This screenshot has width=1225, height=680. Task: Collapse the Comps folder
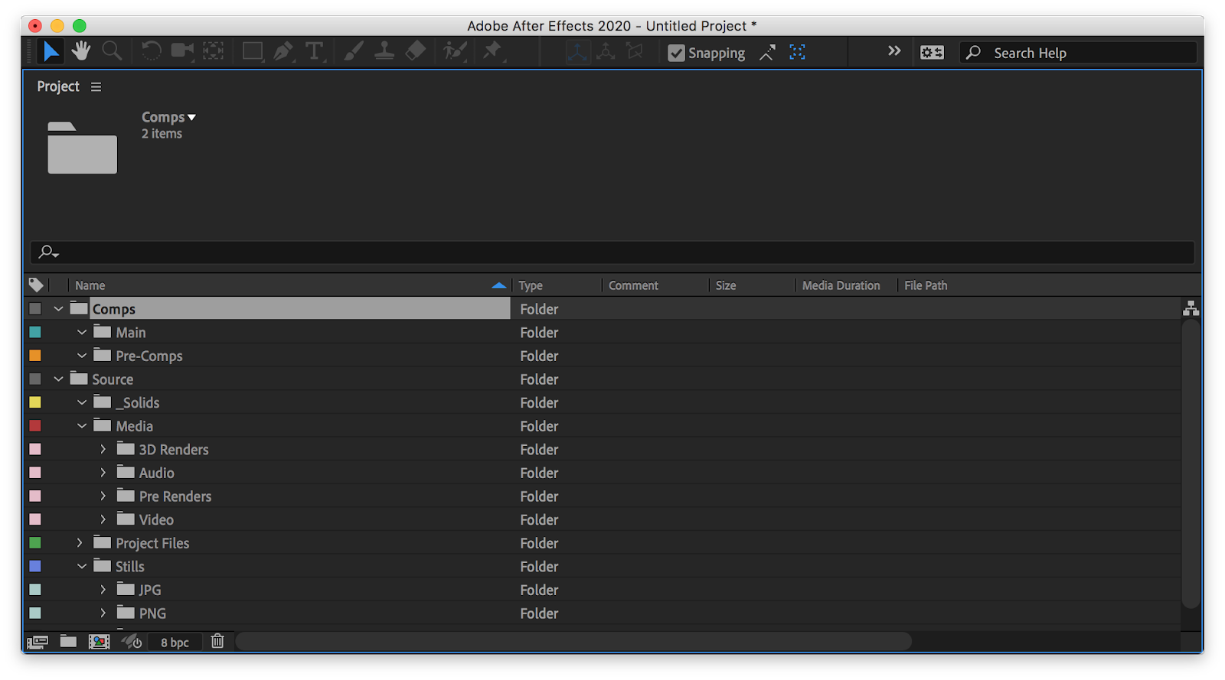[58, 309]
